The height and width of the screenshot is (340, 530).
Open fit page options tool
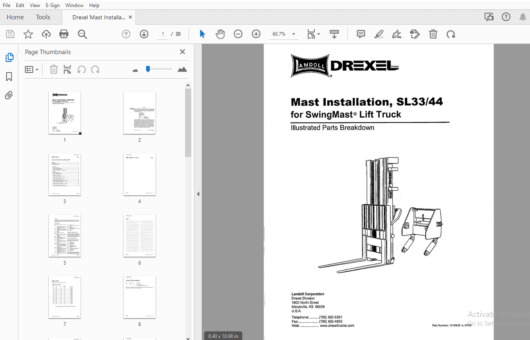tap(313, 34)
